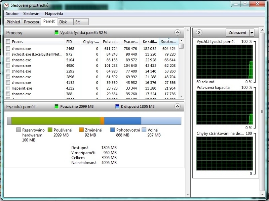Screen dimensions: 269x201
Task: Click the Dostupná 1805 MB value
Action: [x=109, y=148]
